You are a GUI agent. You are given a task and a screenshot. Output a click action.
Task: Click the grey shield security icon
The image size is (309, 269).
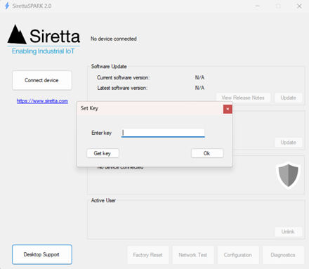pyautogui.click(x=289, y=176)
